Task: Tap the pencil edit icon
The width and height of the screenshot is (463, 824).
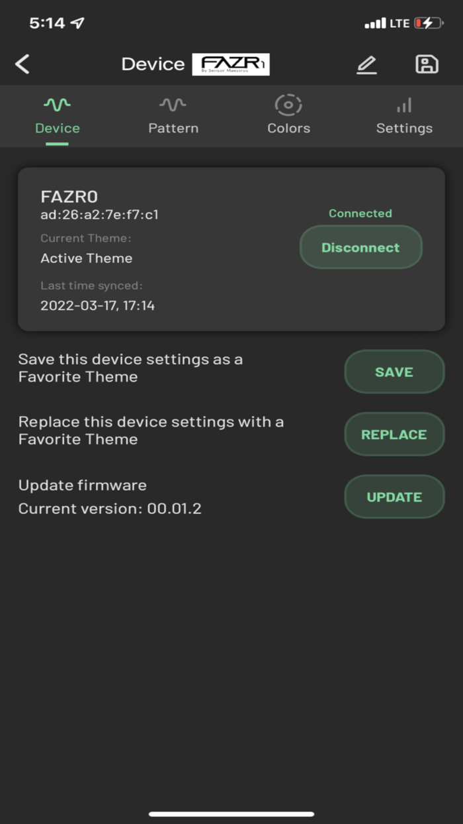Action: click(366, 64)
